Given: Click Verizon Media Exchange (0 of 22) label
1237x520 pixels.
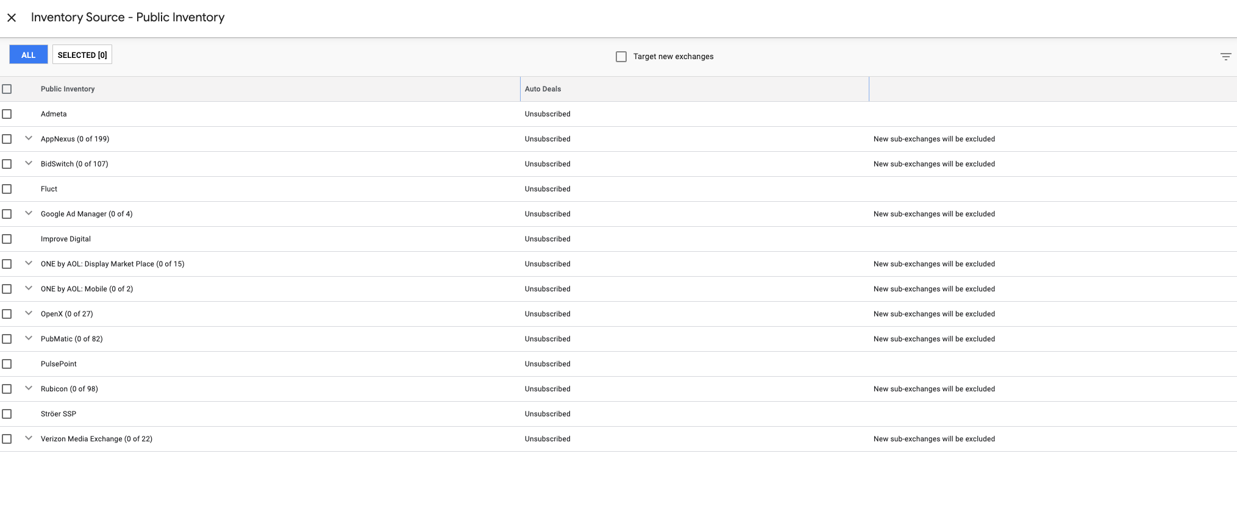Looking at the screenshot, I should [96, 439].
